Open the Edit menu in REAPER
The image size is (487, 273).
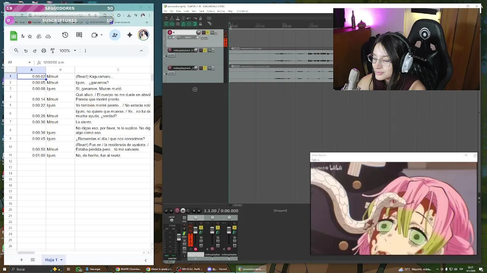click(172, 11)
